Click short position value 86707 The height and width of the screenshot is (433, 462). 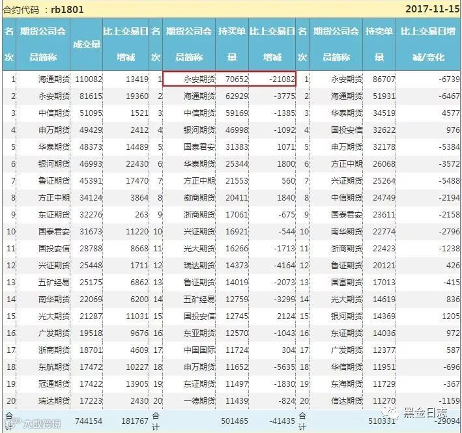tap(384, 79)
